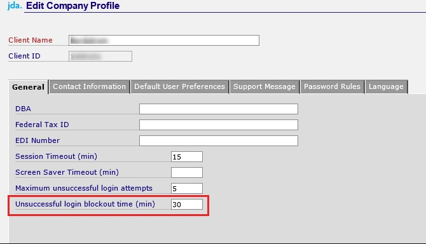Click the Client ID label
This screenshot has height=244, width=426.
click(24, 56)
